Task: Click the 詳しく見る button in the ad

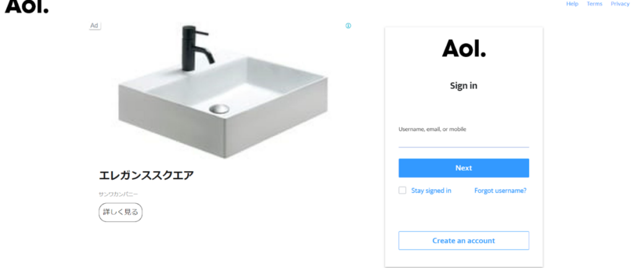Action: pyautogui.click(x=121, y=212)
